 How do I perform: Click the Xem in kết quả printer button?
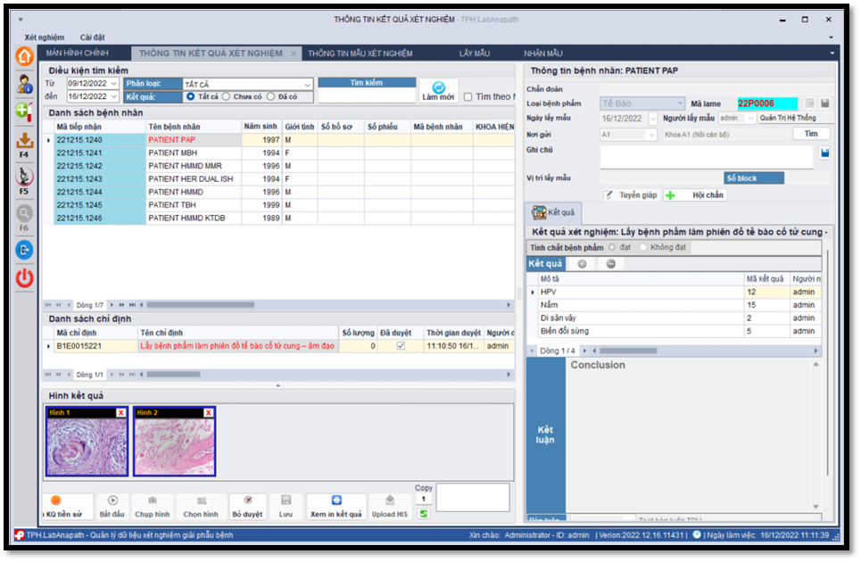pos(336,507)
